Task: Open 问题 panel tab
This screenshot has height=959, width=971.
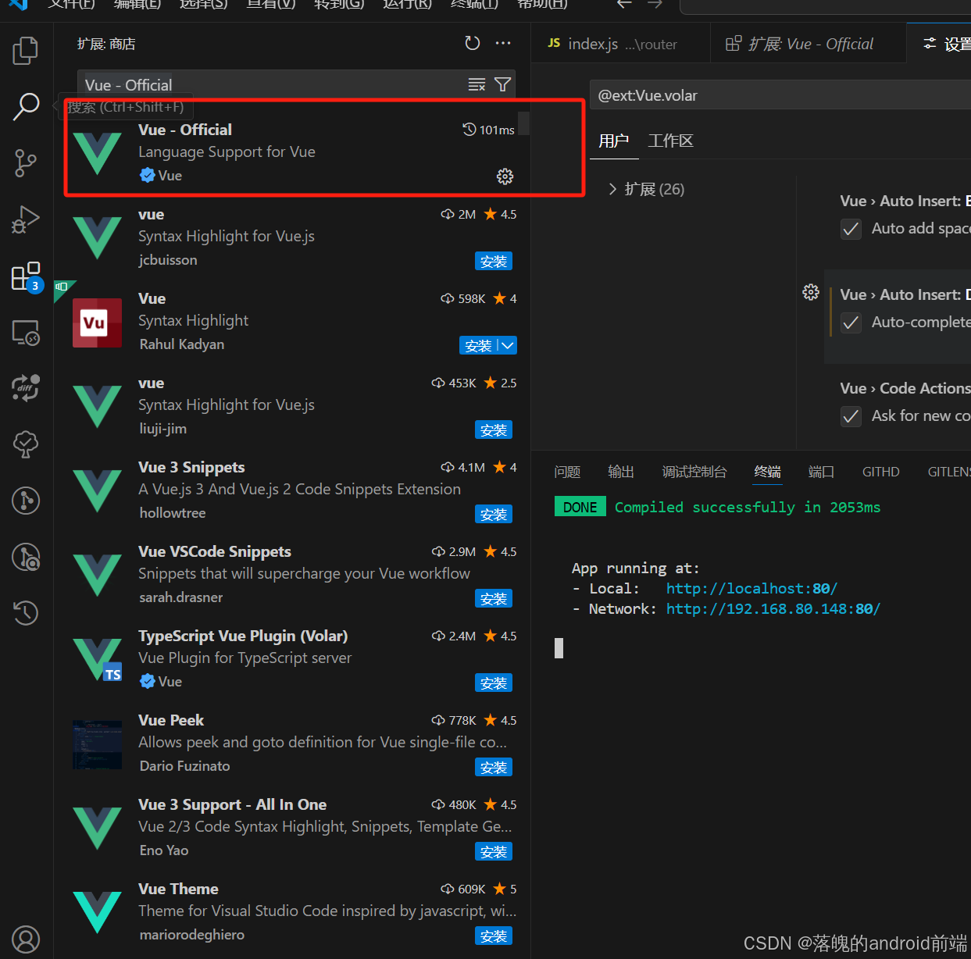Action: [x=567, y=472]
